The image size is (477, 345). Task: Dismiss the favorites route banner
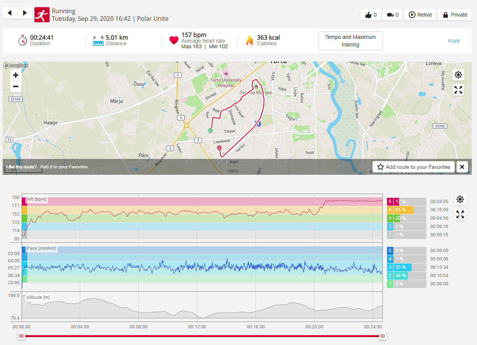(462, 167)
